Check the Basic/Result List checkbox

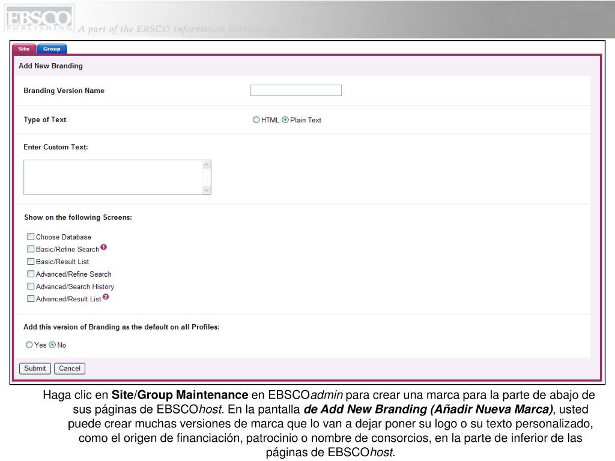point(31,262)
